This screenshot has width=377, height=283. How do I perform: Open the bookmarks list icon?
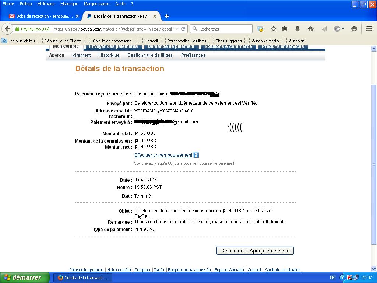(285, 29)
